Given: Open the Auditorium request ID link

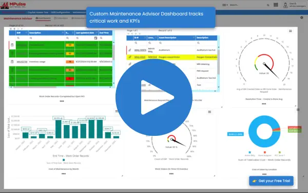Looking at the screenshot, I should tap(140, 50).
